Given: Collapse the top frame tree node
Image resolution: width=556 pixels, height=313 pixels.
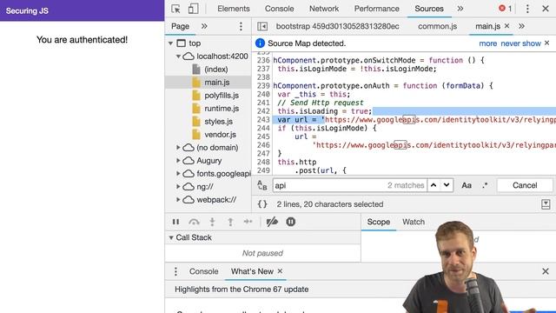Looking at the screenshot, I should point(170,43).
